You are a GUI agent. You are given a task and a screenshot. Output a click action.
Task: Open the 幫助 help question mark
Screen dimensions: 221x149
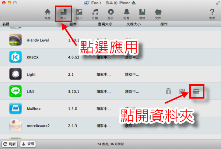(212, 14)
